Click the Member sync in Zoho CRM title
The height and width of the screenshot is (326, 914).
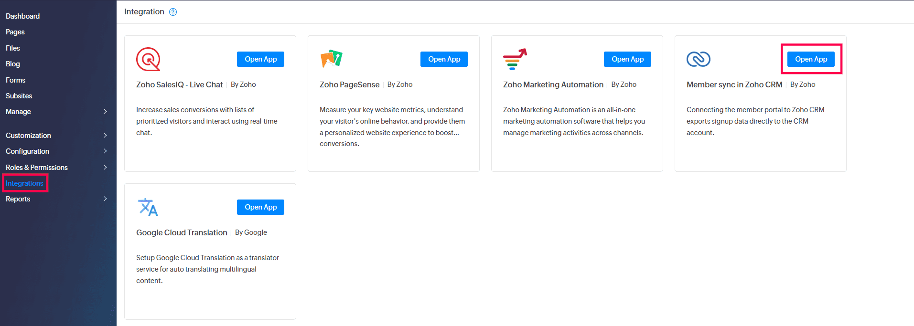point(734,84)
